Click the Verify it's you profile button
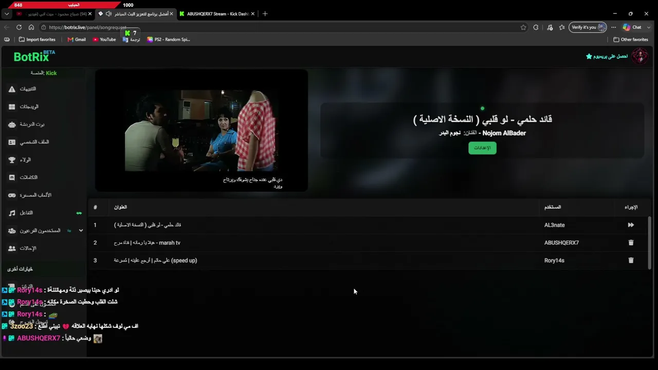The image size is (658, 370). coord(588,27)
